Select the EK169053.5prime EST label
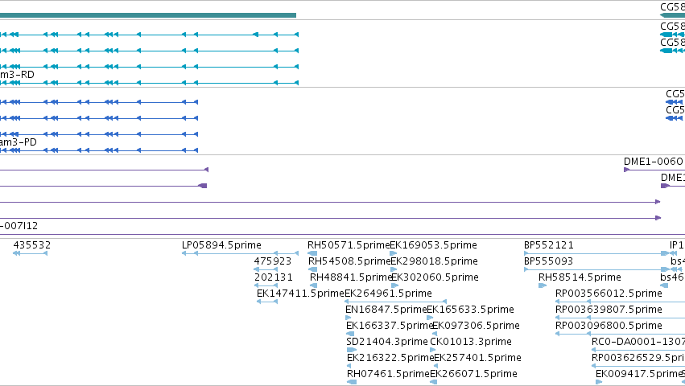Screen dimensions: 685x386 (433, 245)
